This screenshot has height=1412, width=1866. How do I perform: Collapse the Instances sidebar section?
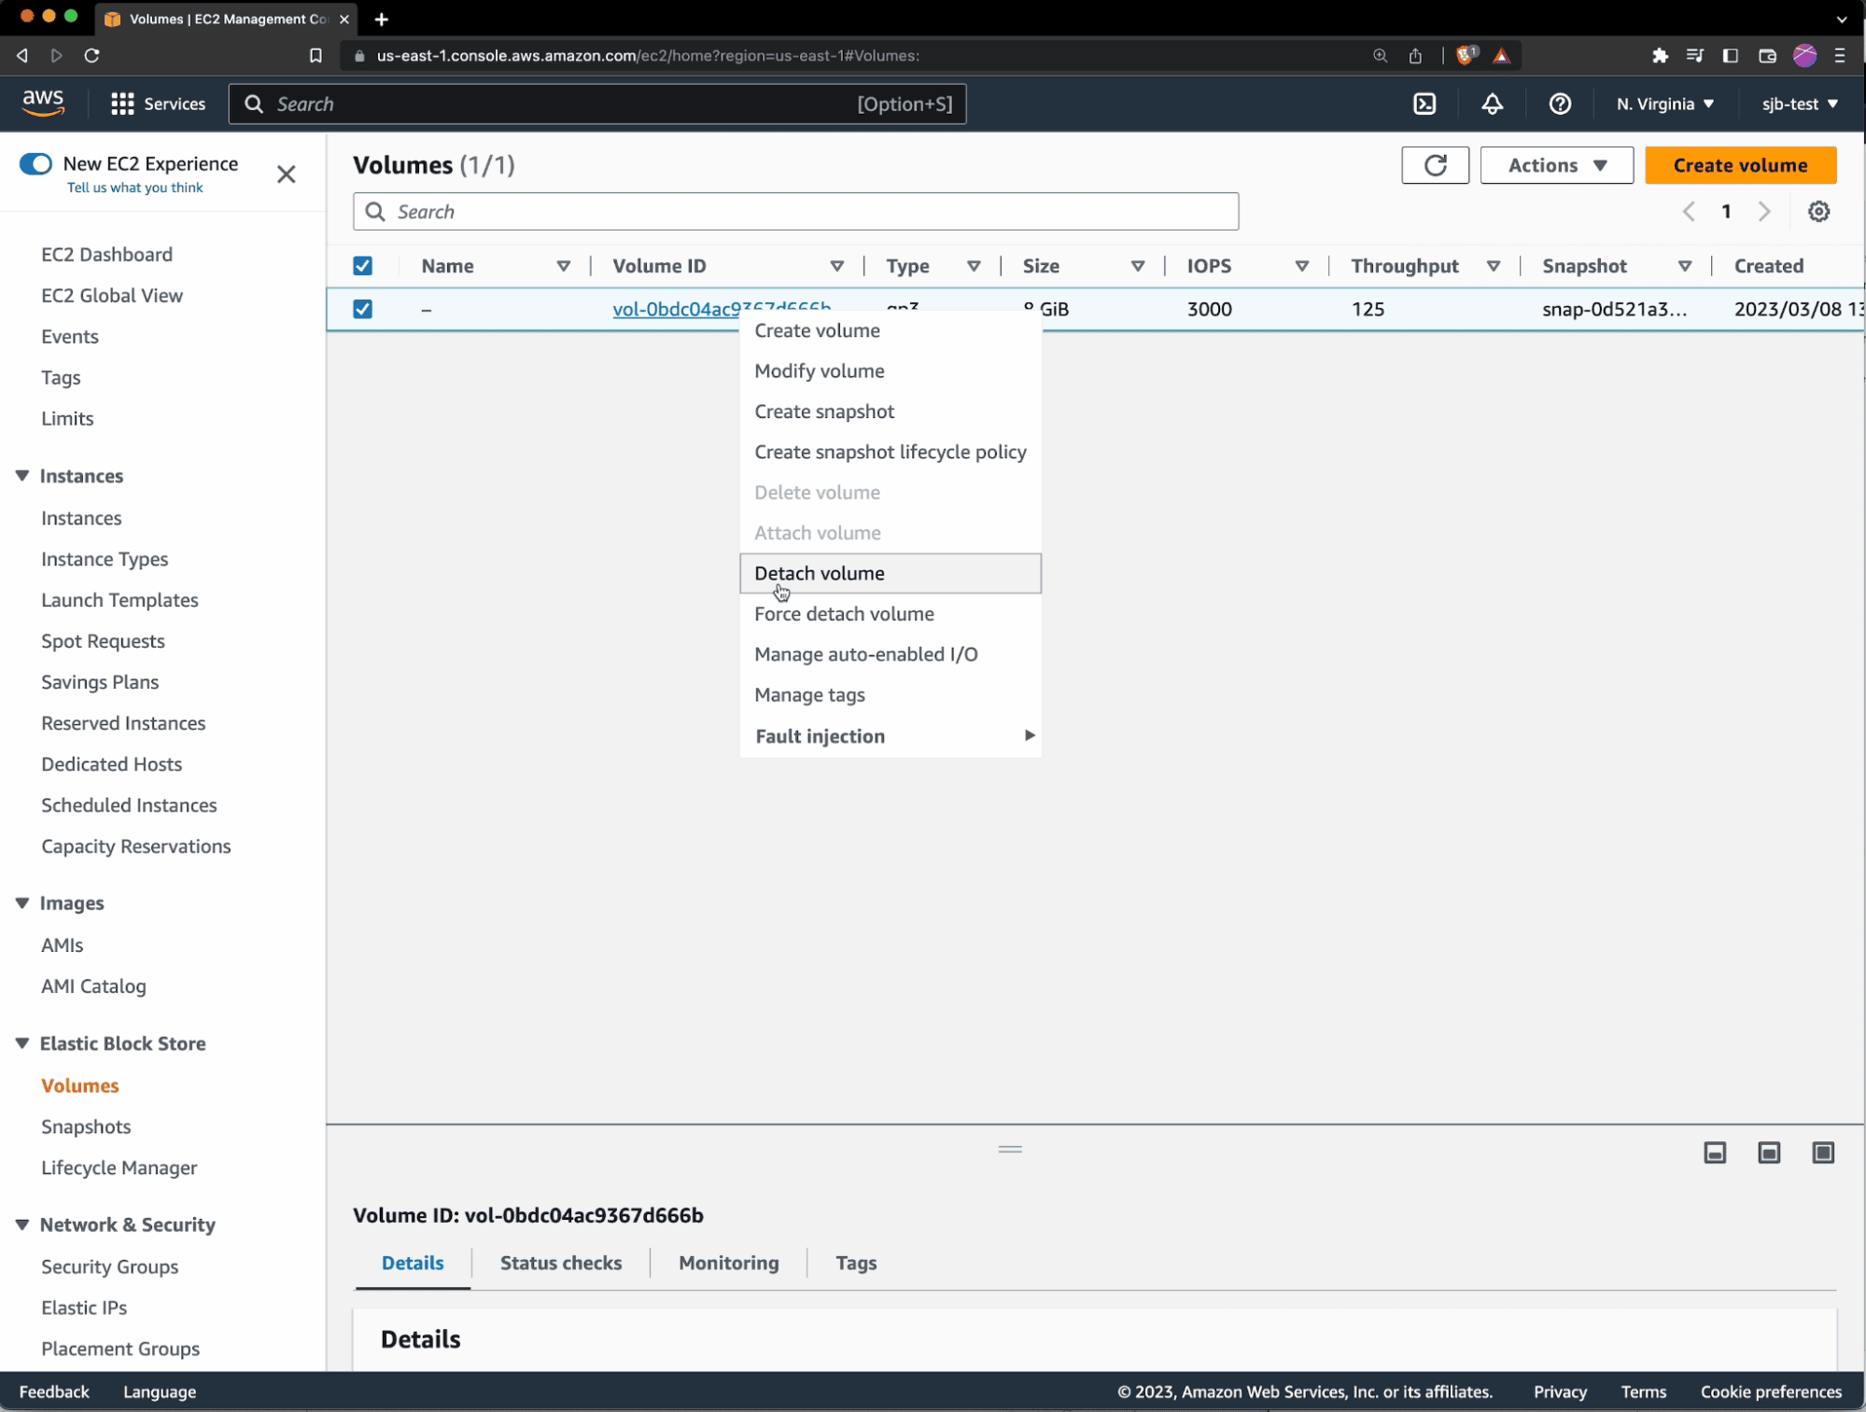click(x=22, y=476)
